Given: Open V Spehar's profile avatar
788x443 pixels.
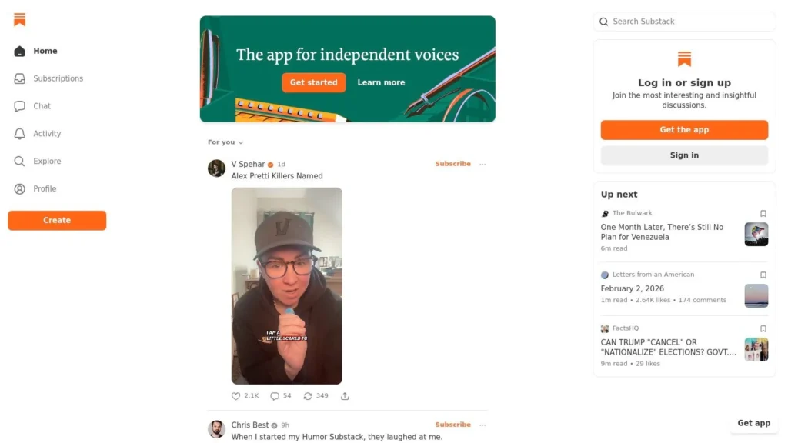Looking at the screenshot, I should click(217, 168).
